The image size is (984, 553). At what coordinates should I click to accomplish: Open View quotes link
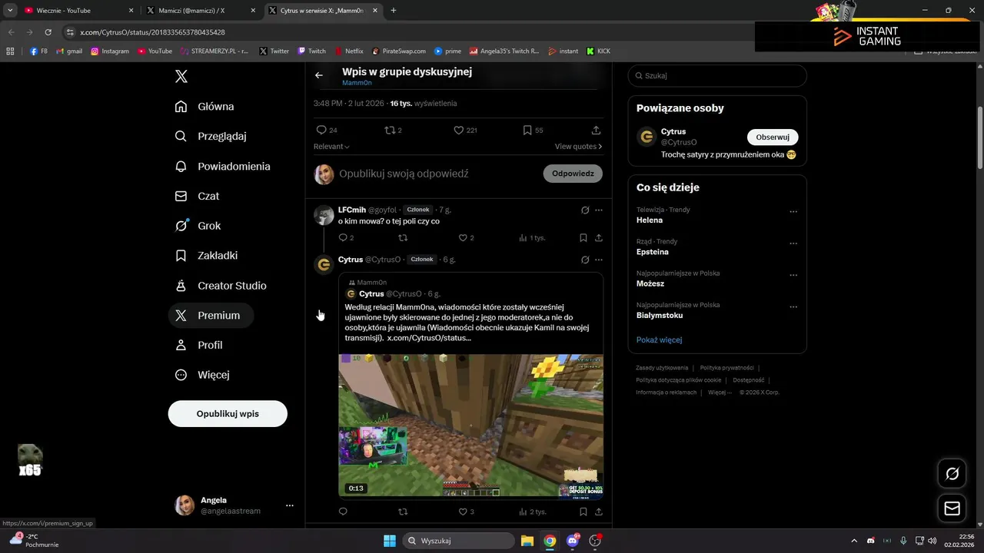point(578,147)
